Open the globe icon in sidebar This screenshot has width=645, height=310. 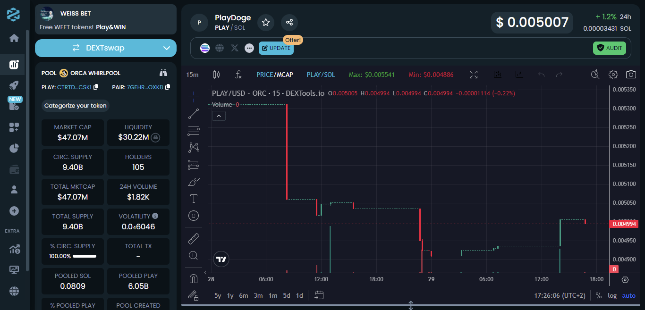coord(14,290)
